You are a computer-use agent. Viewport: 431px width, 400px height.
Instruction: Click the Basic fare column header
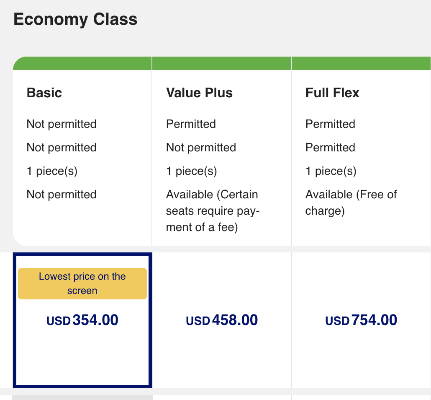[44, 93]
